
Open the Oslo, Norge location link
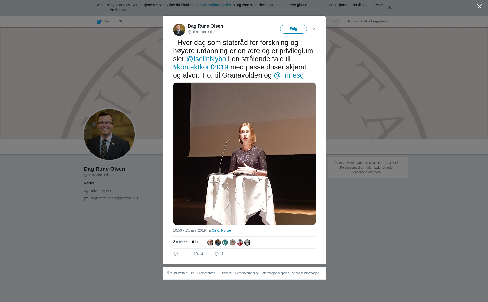click(x=221, y=230)
